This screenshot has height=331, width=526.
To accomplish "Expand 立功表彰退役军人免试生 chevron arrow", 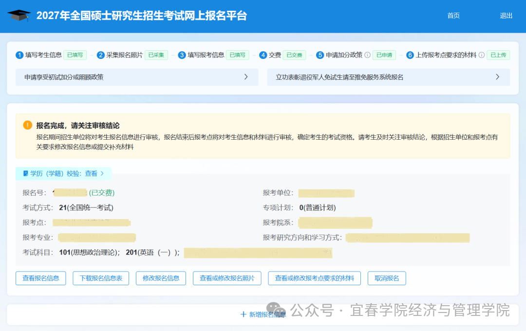I will 497,77.
